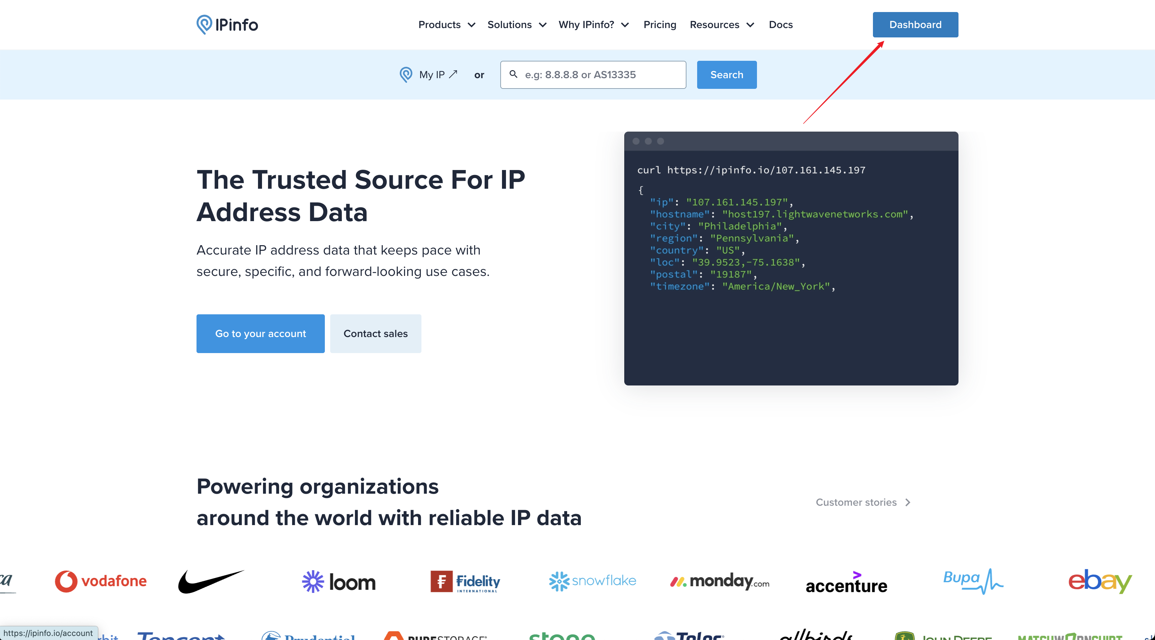Click the Bupa logo
The width and height of the screenshot is (1155, 640).
pos(973,581)
